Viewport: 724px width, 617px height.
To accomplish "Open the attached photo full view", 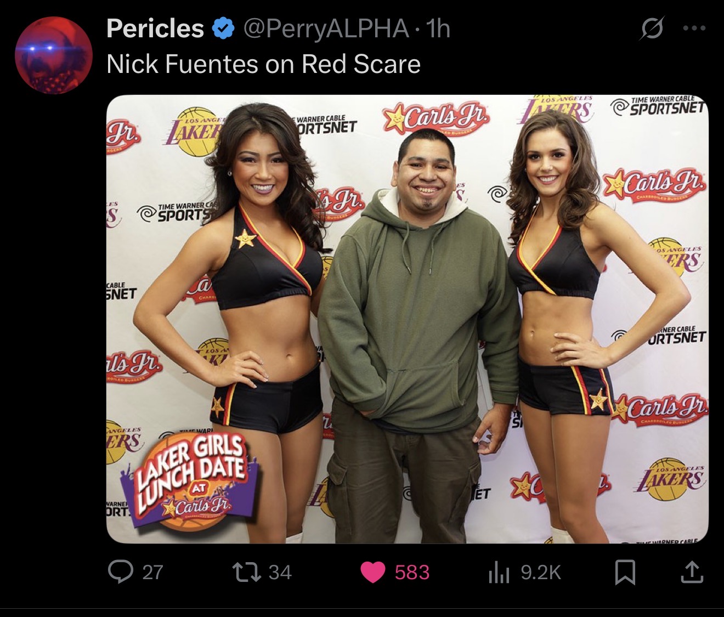I will click(x=407, y=319).
